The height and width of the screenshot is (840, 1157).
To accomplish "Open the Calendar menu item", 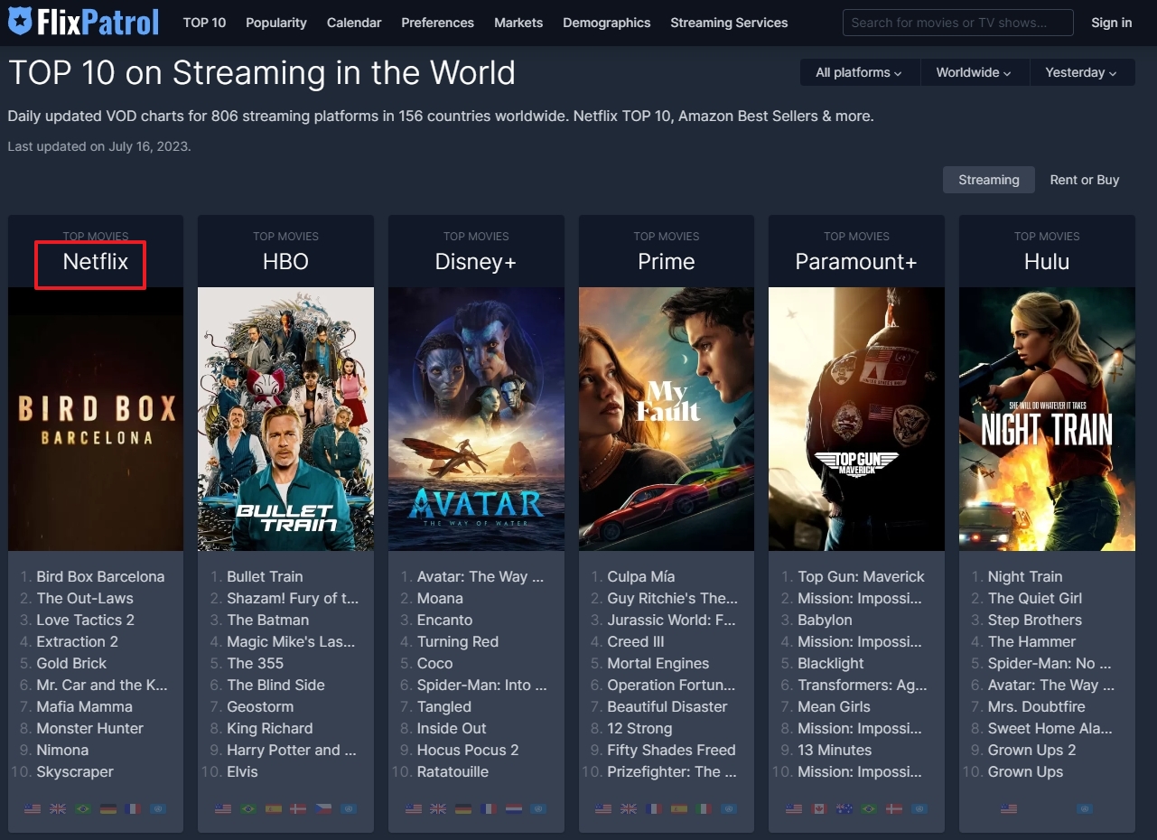I will click(x=354, y=23).
